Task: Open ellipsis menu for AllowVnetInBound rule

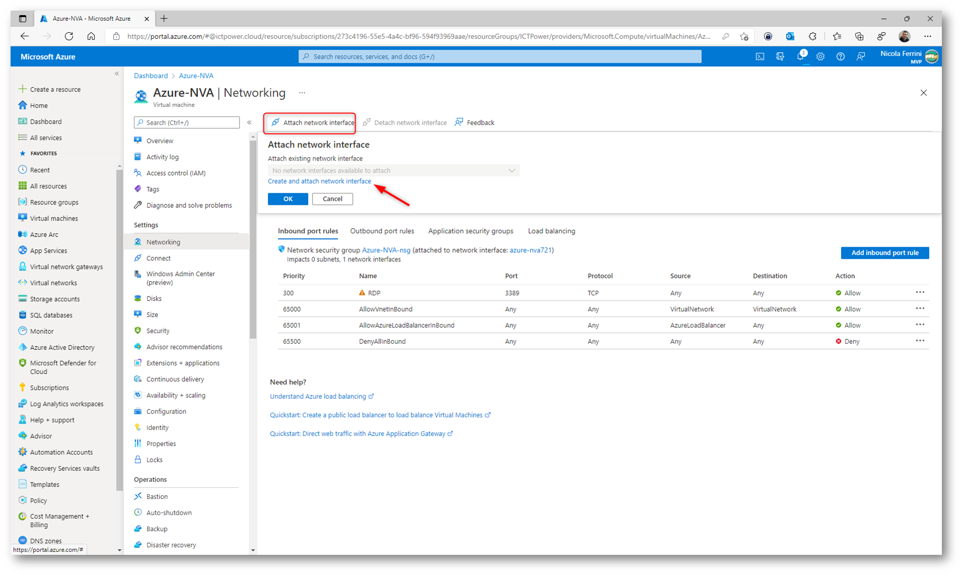Action: 920,309
